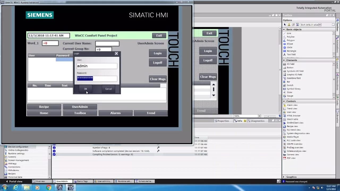Open the Scheduled tasks editor tab
The image size is (340, 191).
tap(145, 181)
